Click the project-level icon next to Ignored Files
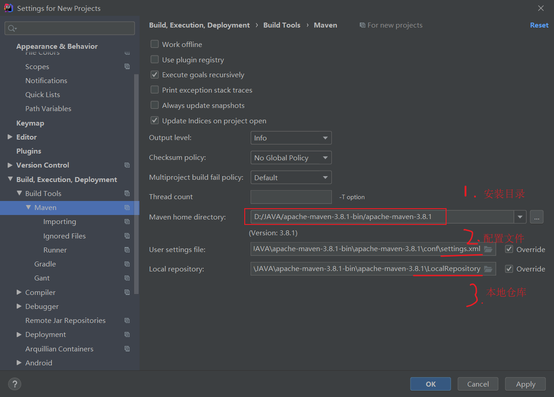554x397 pixels. [x=127, y=236]
